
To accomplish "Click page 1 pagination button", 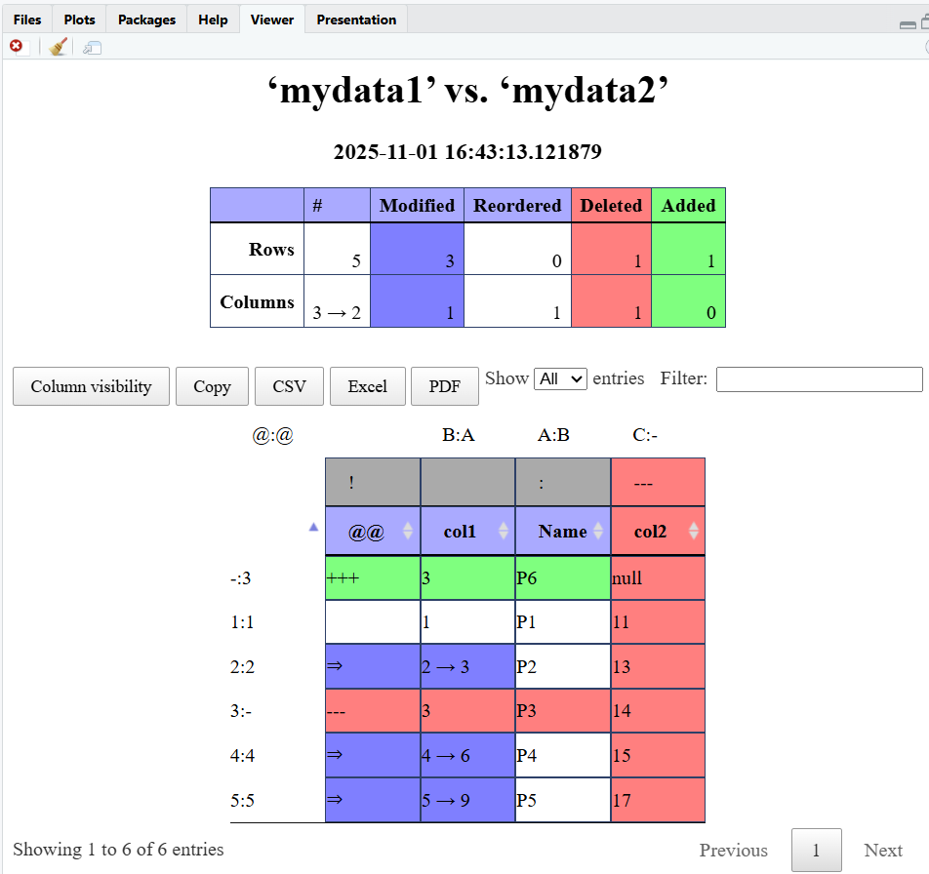I will tap(816, 851).
